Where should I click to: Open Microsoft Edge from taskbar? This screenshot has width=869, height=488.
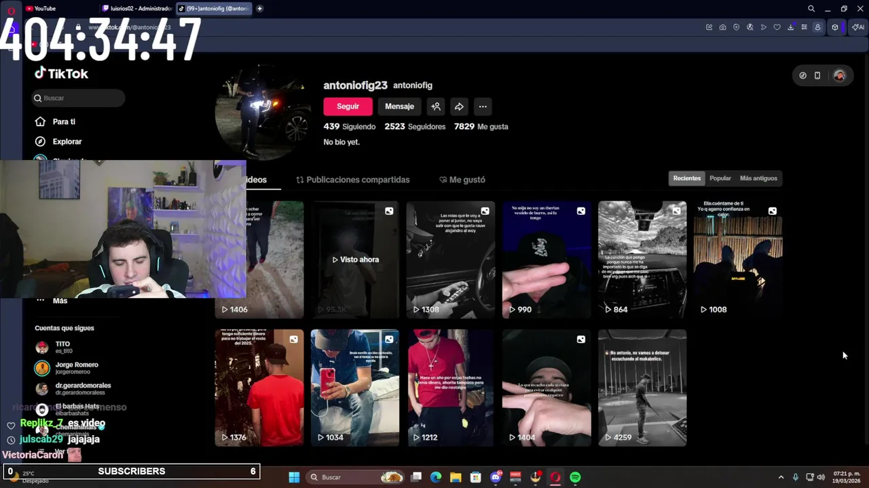point(436,477)
